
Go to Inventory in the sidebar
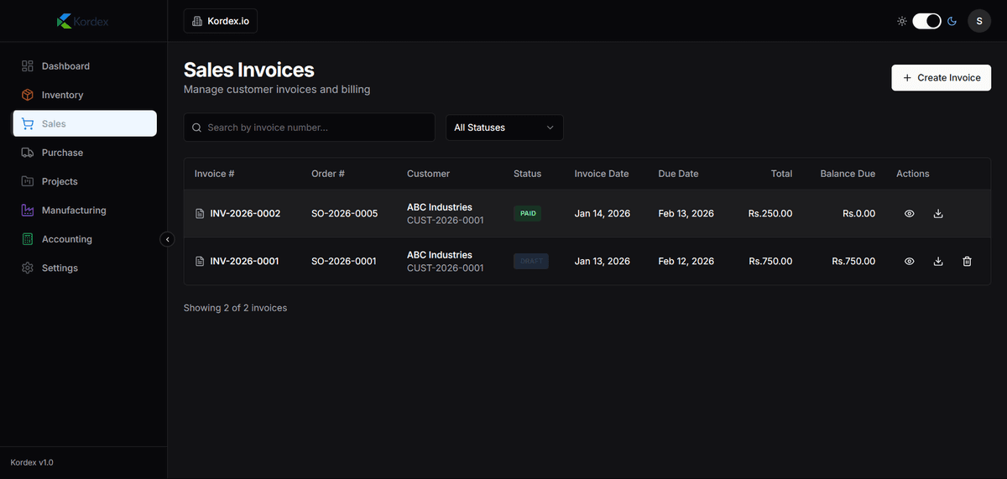click(x=62, y=95)
